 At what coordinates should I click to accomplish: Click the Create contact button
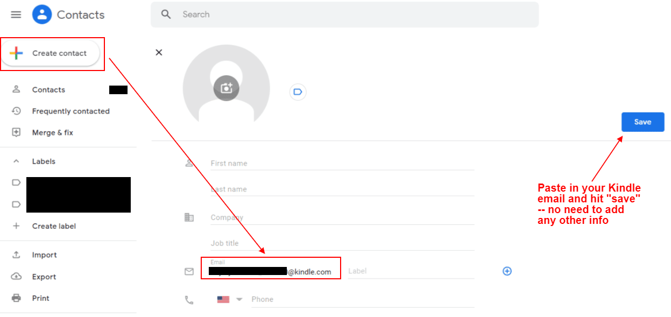click(51, 53)
